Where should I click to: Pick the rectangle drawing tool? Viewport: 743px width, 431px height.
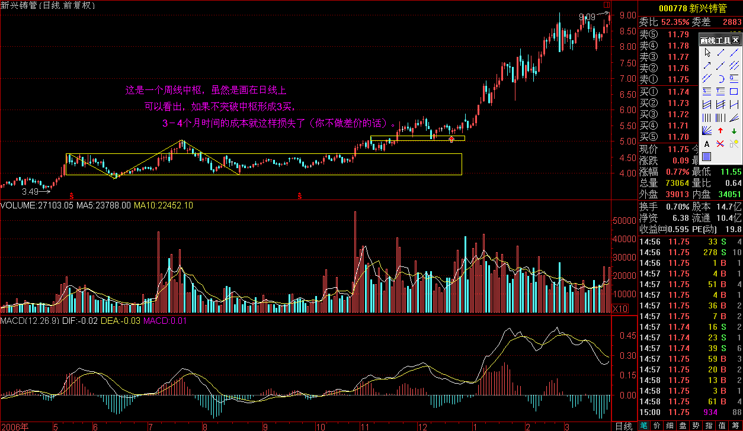(734, 91)
